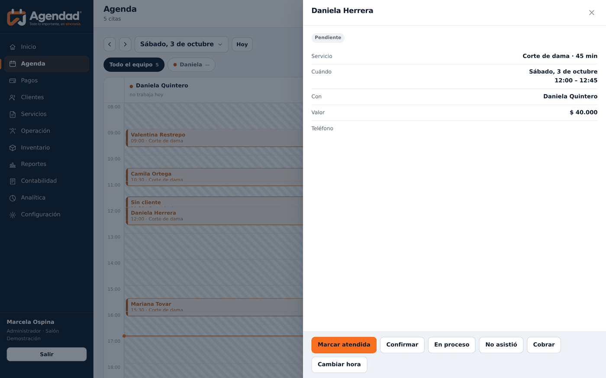Select the Todo el equipo filter
606x378 pixels.
[x=134, y=65]
